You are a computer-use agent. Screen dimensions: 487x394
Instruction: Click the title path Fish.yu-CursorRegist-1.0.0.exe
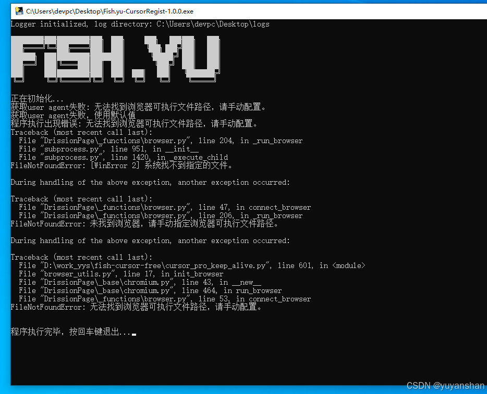(109, 11)
